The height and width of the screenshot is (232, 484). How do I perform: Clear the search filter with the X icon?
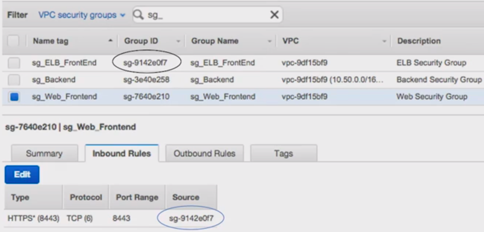[275, 15]
